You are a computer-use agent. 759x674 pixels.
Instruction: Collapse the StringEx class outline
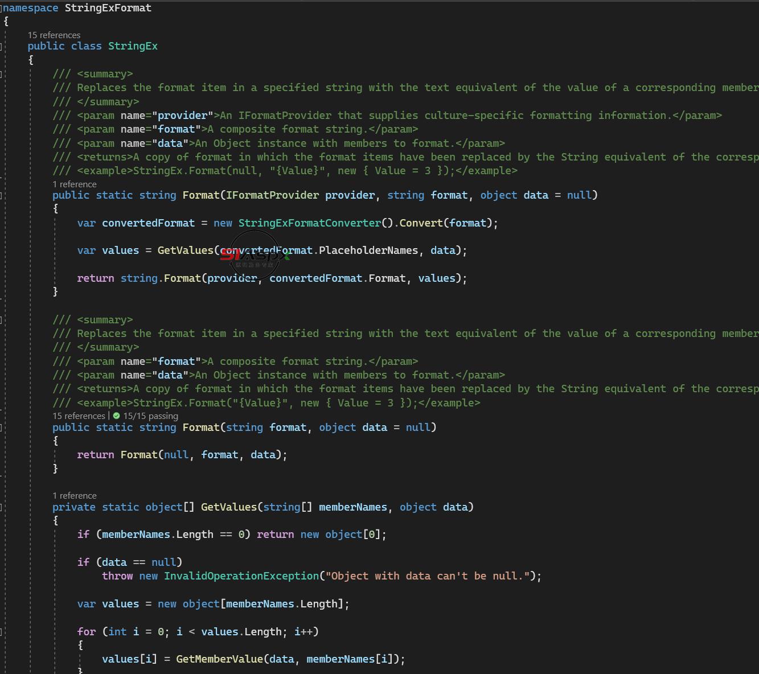click(2, 46)
